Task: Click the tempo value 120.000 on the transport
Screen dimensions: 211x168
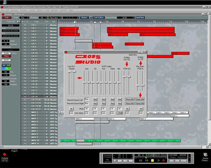Action: pos(173,155)
